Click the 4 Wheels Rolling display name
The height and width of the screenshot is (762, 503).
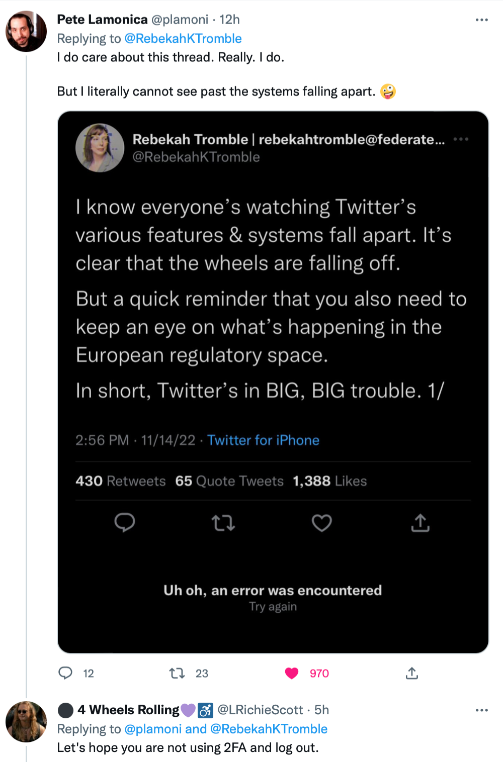point(129,710)
